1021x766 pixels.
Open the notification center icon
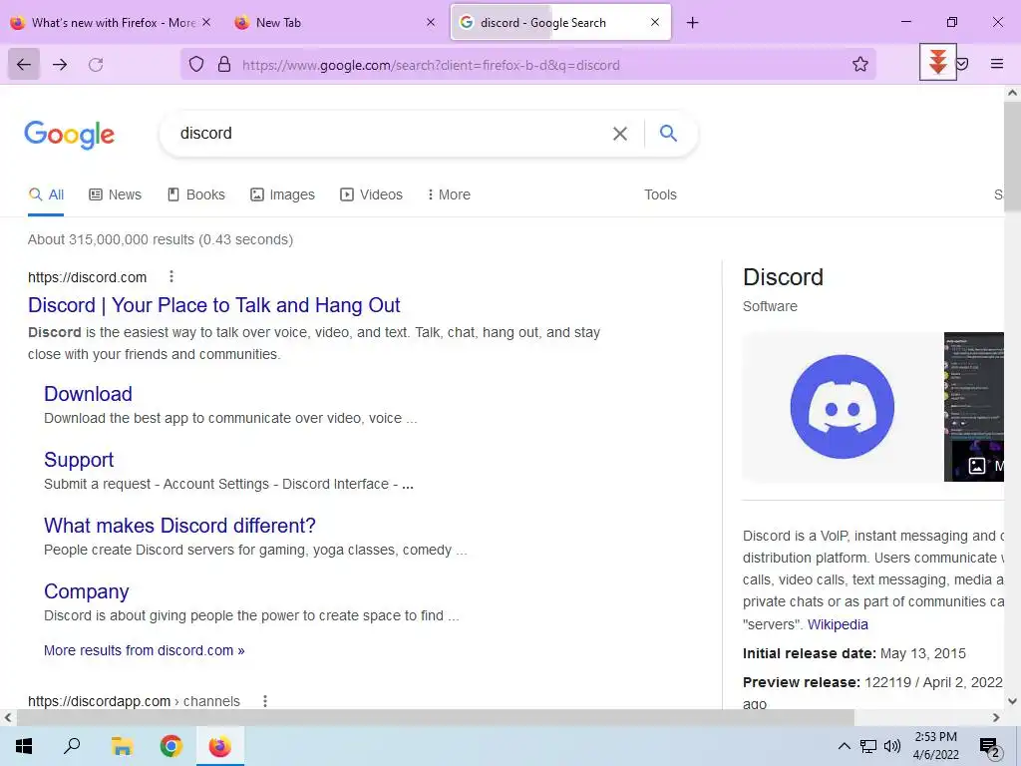(990, 747)
